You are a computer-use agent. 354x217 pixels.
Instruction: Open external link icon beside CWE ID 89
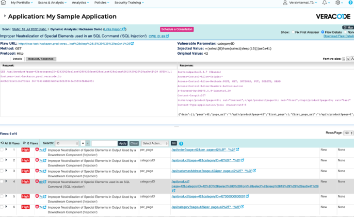167,36
